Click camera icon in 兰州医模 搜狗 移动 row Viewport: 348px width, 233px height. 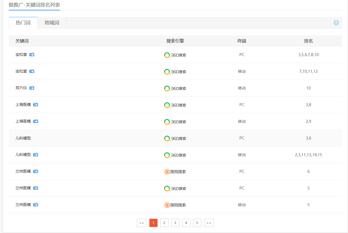[36, 205]
